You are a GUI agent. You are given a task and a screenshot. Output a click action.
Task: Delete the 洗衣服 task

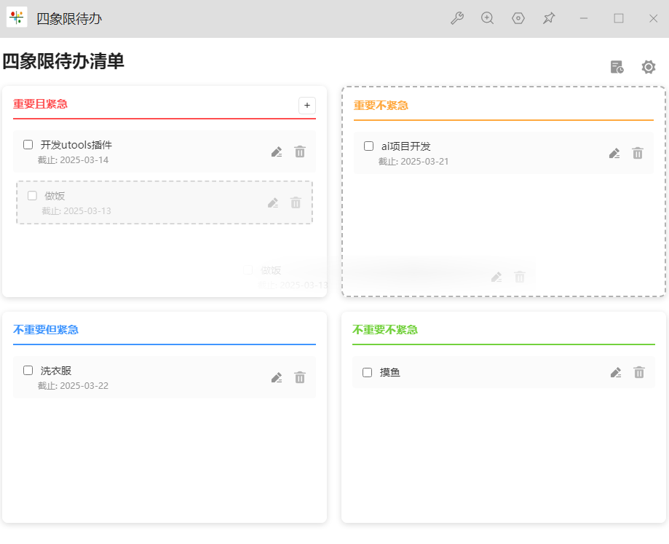[300, 378]
